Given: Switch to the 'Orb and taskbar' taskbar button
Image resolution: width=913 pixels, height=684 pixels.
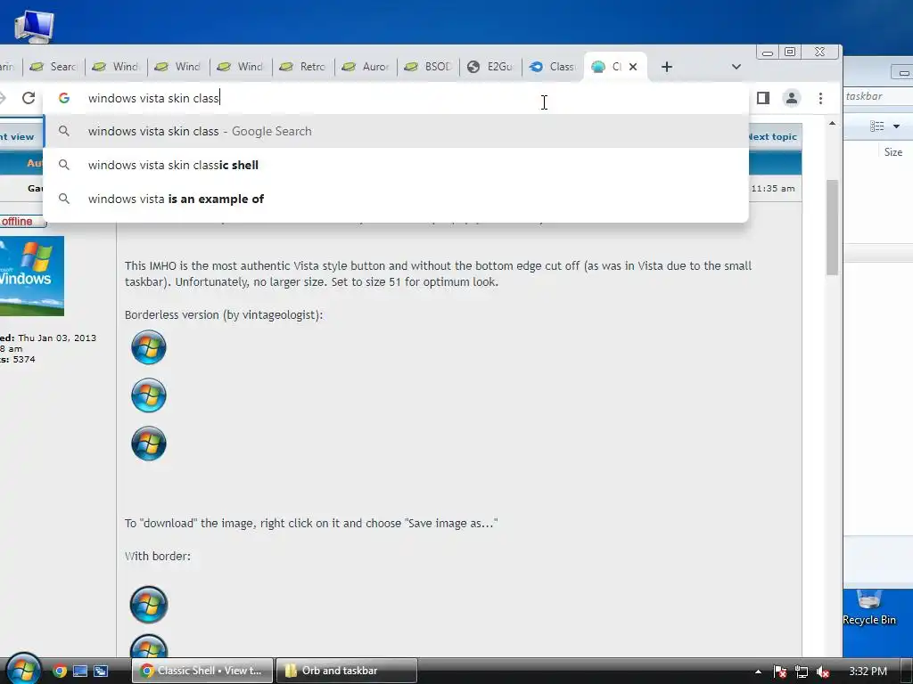Looking at the screenshot, I should 347,671.
